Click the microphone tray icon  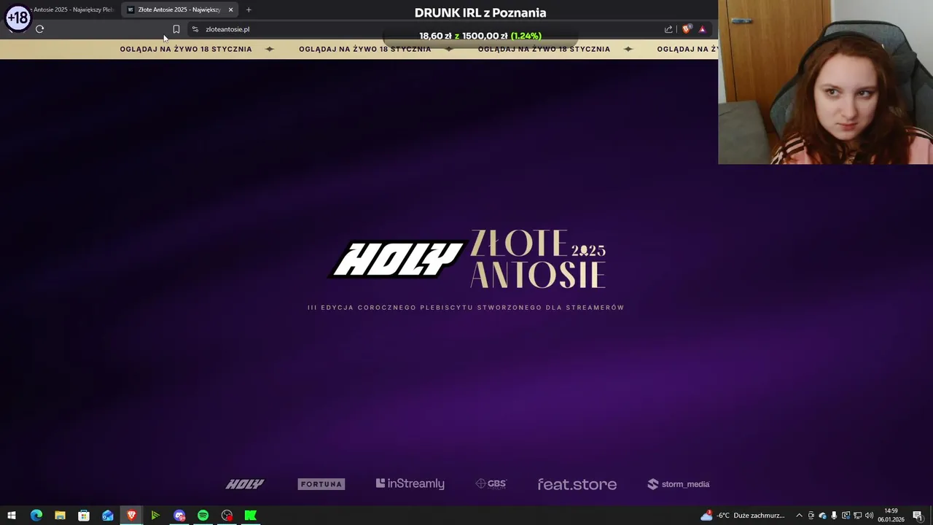[x=834, y=516]
